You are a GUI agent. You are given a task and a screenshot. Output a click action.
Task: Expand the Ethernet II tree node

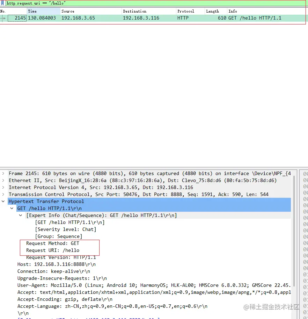pyautogui.click(x=3, y=180)
